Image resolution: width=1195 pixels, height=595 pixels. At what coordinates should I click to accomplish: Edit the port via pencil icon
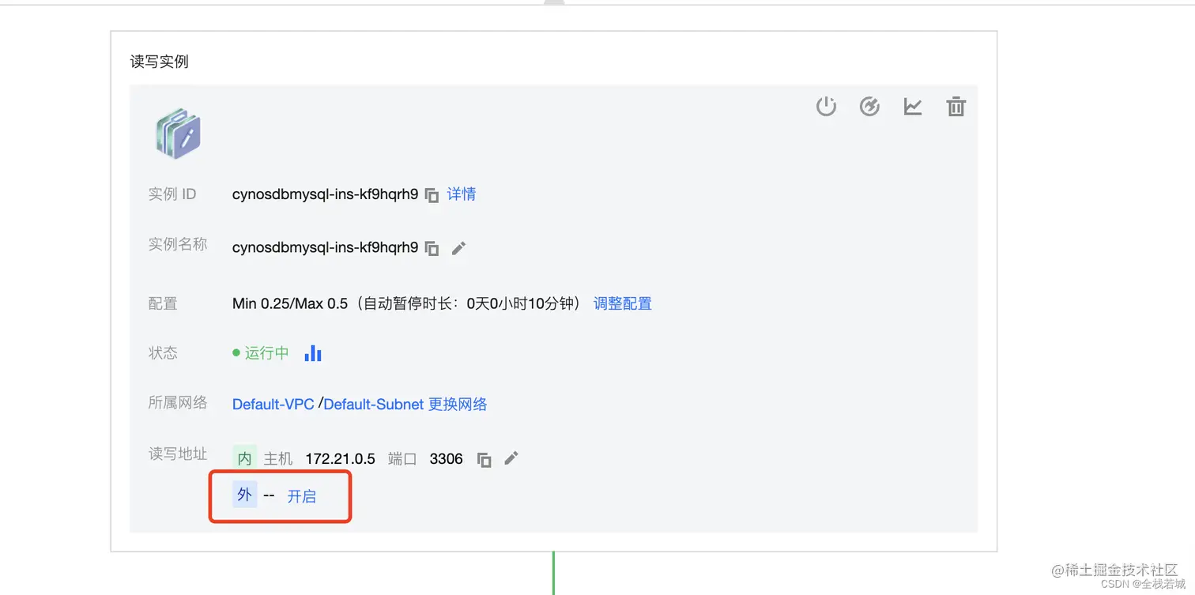click(511, 458)
